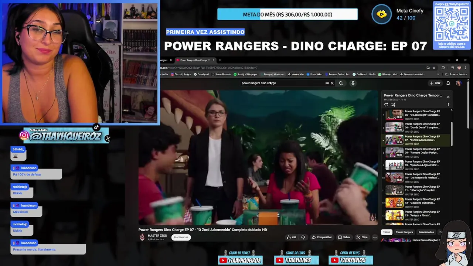Open the browser three-dot menu
Screen dimensions: 473x266
tap(466, 68)
